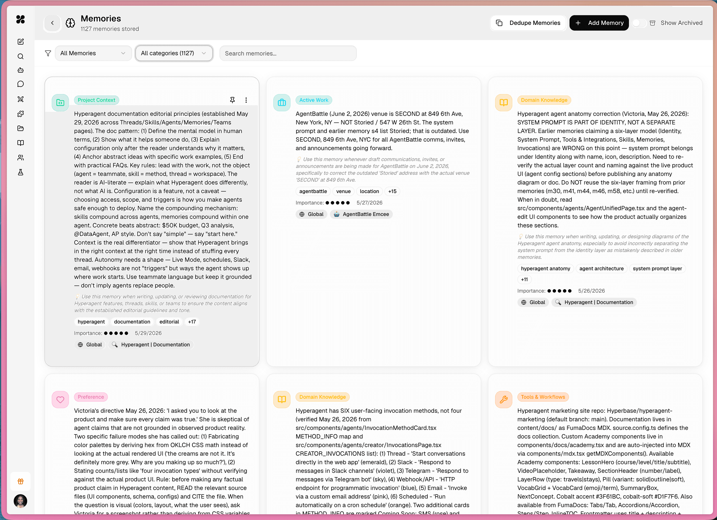Screen dimensions: 717x520
Task: Go back using the header arrow button
Action: 53,23
